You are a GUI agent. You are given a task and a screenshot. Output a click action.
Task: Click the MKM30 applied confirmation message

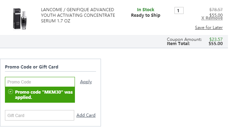pos(44,95)
